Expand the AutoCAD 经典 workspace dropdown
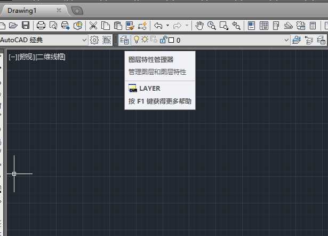 [84, 40]
